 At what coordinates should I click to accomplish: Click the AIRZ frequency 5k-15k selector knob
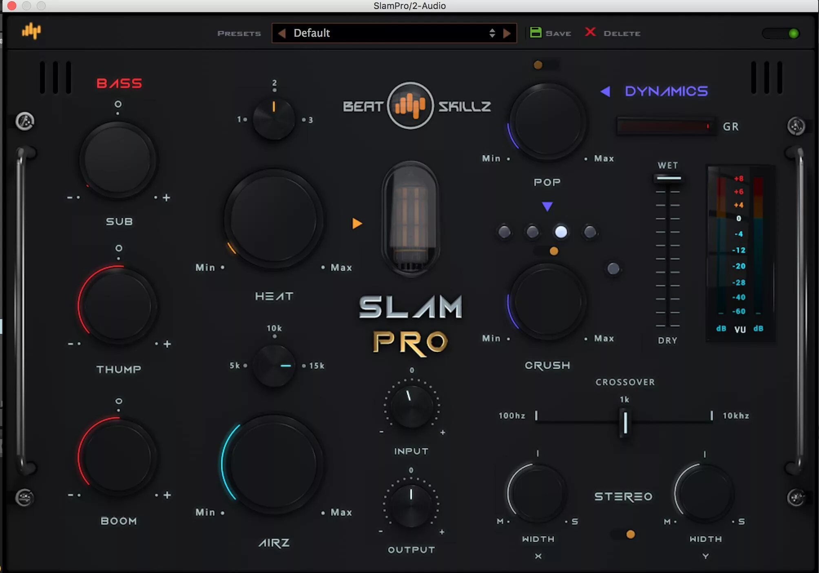click(274, 365)
